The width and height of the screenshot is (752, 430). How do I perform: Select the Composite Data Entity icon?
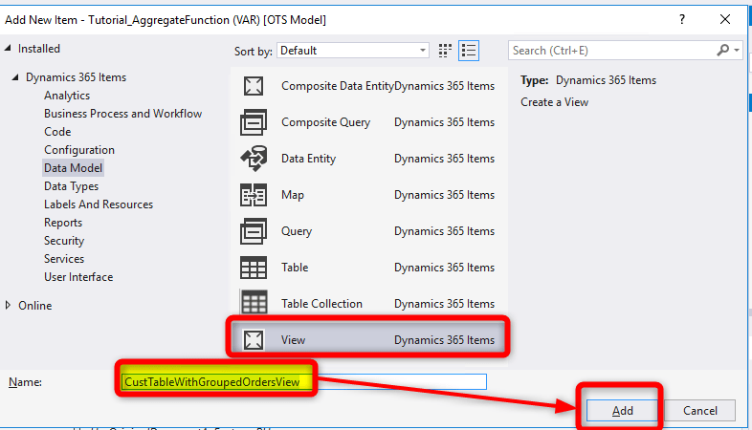pyautogui.click(x=254, y=86)
